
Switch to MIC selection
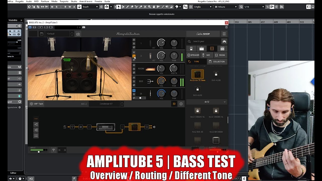click(x=206, y=55)
